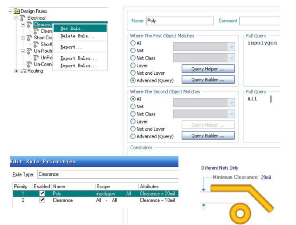Click second object Query Builder button
Viewport: 296px width, 225px height.
tap(208, 136)
